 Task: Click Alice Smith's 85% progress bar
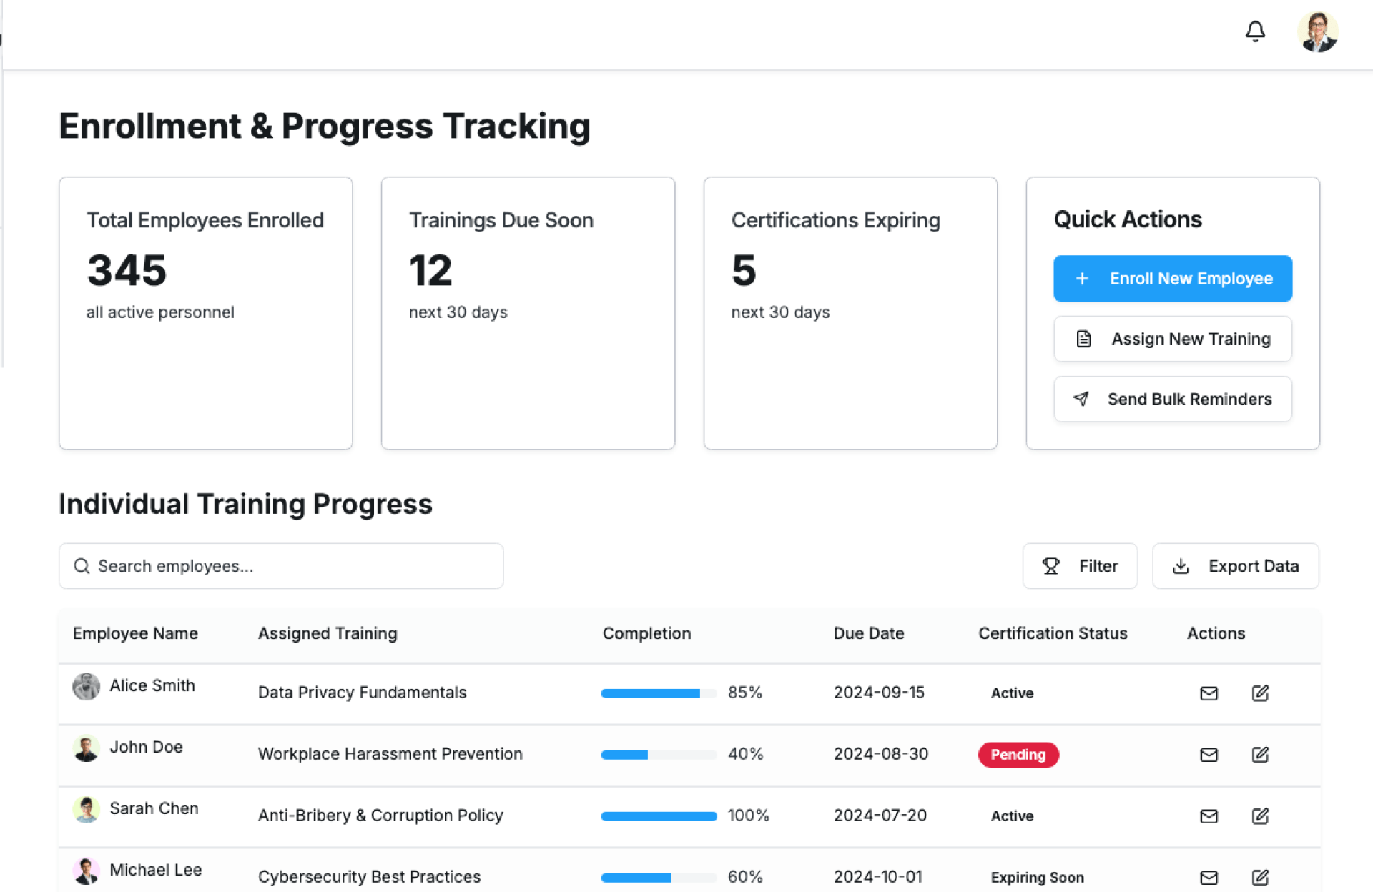click(x=658, y=693)
